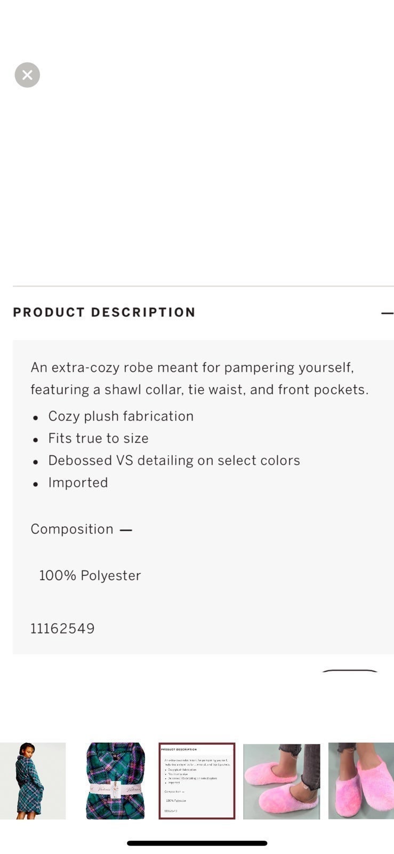Tap the Fits true to size bullet
394x854 pixels.
[98, 438]
